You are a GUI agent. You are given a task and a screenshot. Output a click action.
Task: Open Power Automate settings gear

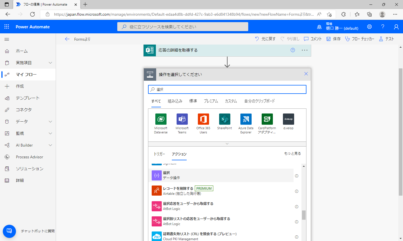pos(369,27)
